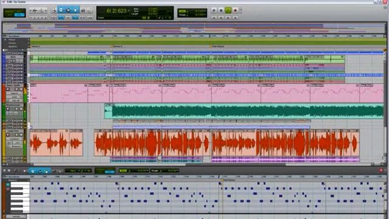The image size is (389, 219).
Task: Open the default note duration dropdown in MIDI editor
Action: click(x=80, y=171)
